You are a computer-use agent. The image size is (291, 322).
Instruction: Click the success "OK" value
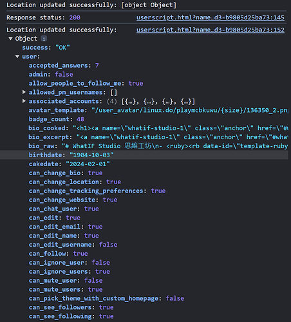[x=62, y=48]
